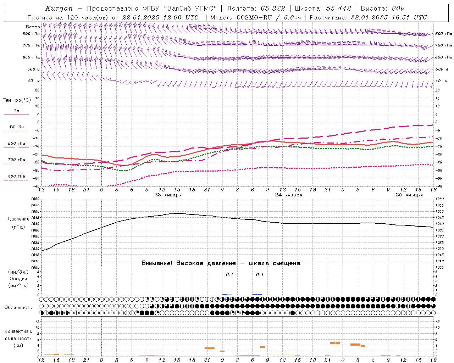This screenshot has height=363, width=454.
Task: Select the latitude text 'Широта: 55.442'
Action: click(x=323, y=9)
